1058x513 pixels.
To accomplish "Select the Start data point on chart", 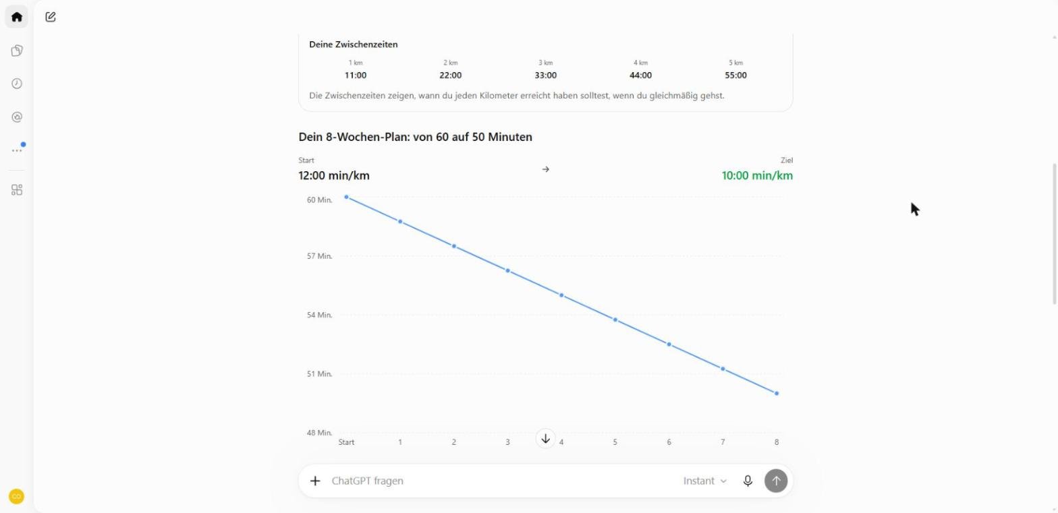I will pyautogui.click(x=346, y=197).
